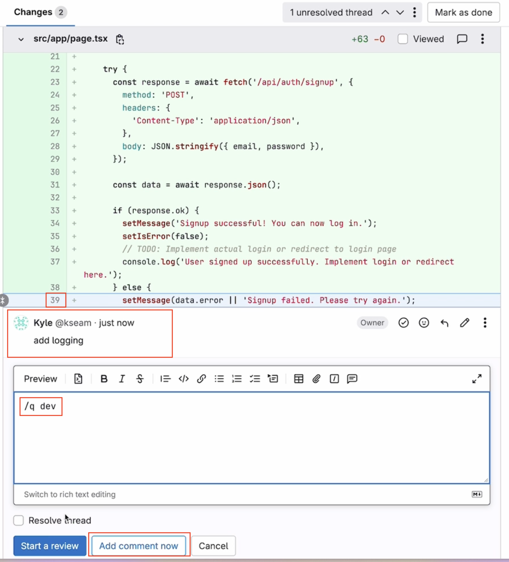Focus the comment text area containing /q dev
Screen dimensions: 509x562
pos(251,438)
